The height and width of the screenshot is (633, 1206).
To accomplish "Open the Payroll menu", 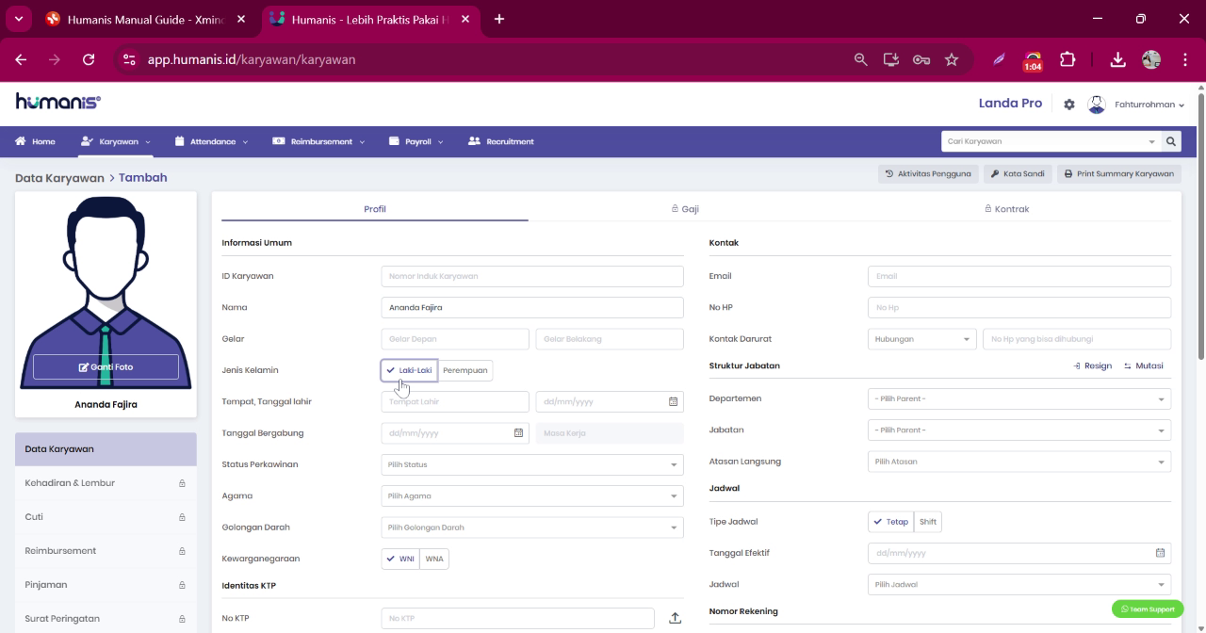I will [416, 141].
